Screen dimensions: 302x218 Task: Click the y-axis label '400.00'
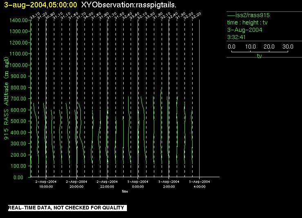coord(18,133)
